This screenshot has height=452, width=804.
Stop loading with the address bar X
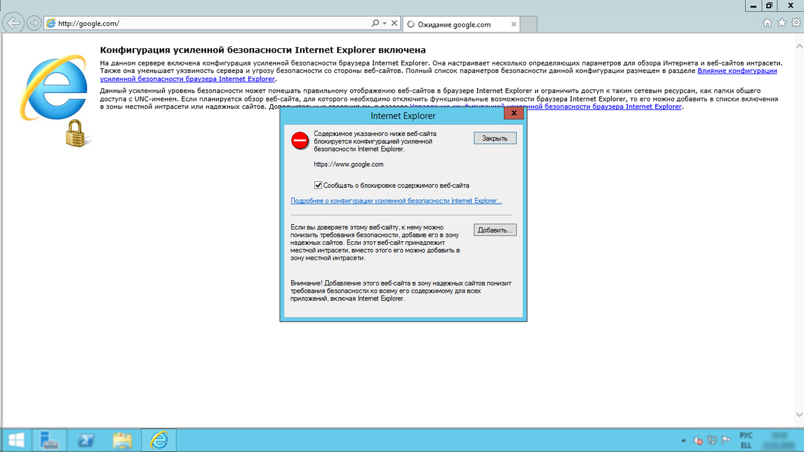click(395, 23)
